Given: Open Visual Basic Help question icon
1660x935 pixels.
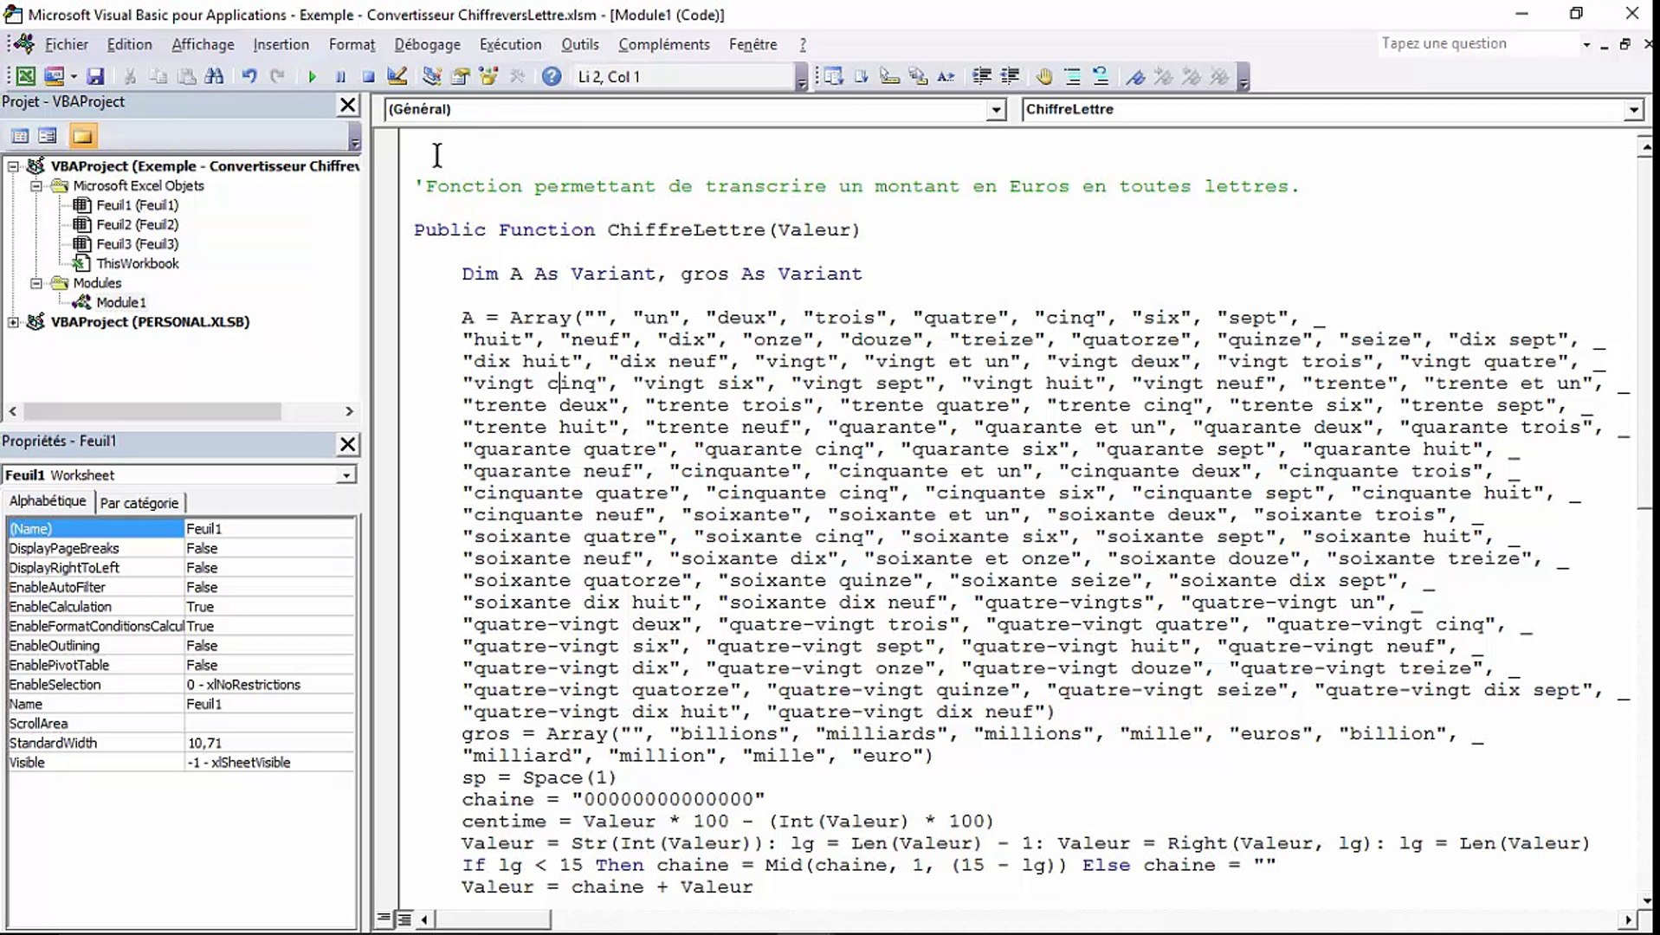Looking at the screenshot, I should pyautogui.click(x=552, y=76).
